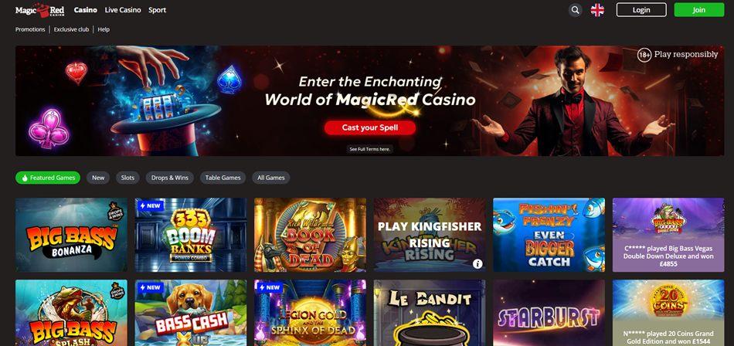Select the Drops & Wins filter
734x346 pixels.
tap(169, 178)
